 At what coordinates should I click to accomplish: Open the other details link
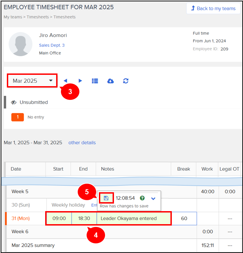(82, 143)
